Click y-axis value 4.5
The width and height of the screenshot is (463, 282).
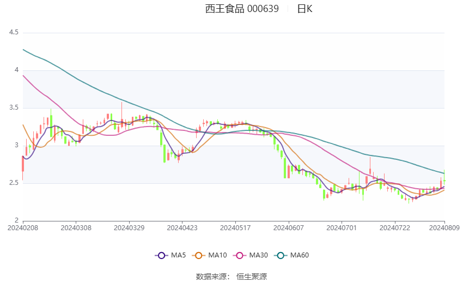[14, 32]
